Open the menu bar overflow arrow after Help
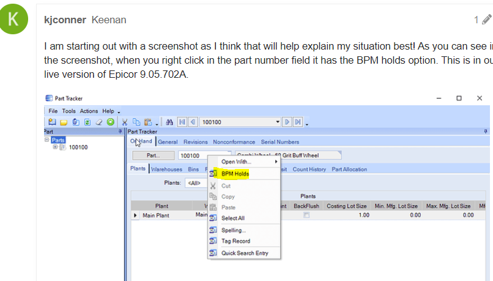This screenshot has width=493, height=281. pyautogui.click(x=119, y=112)
